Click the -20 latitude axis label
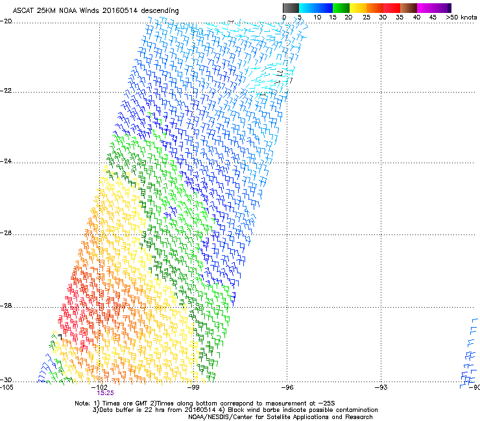Screen dimensions: 480x421 click(6, 21)
